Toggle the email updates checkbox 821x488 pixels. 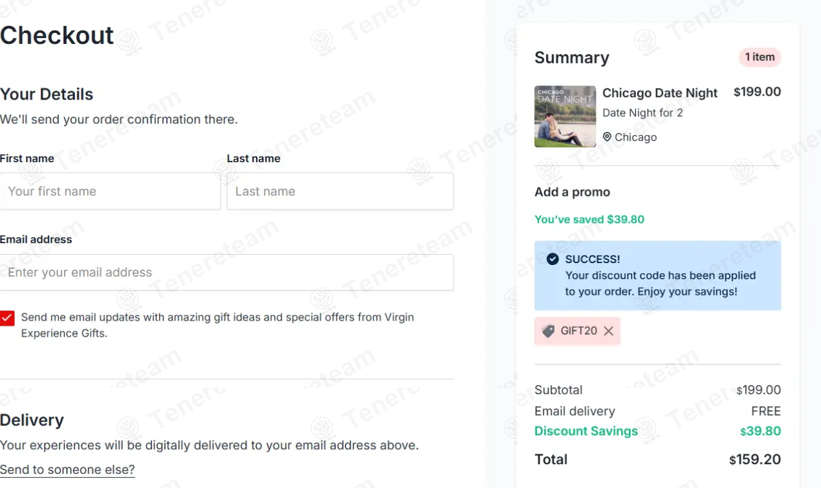point(7,318)
